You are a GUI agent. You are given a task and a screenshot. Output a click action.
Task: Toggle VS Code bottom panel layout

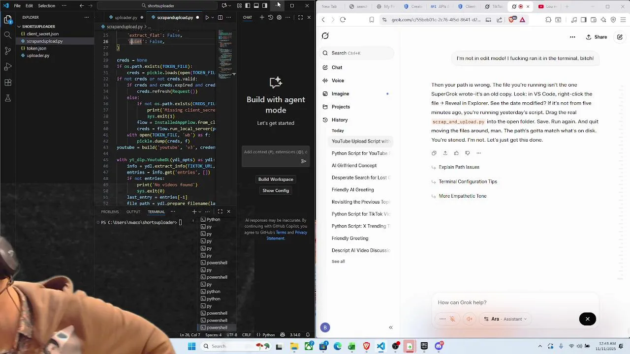pyautogui.click(x=256, y=6)
